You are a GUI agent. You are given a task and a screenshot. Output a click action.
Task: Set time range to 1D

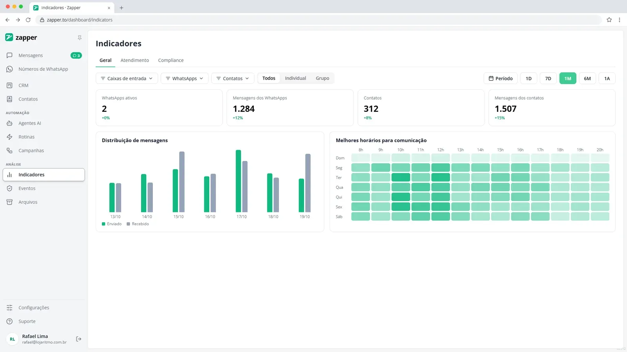529,79
